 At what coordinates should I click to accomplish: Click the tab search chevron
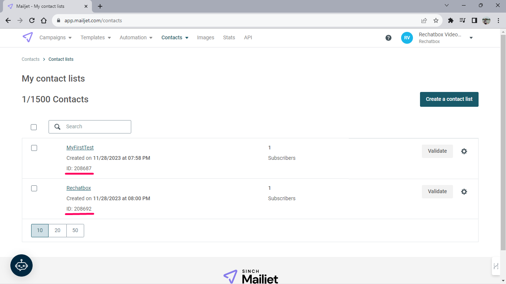tap(447, 6)
